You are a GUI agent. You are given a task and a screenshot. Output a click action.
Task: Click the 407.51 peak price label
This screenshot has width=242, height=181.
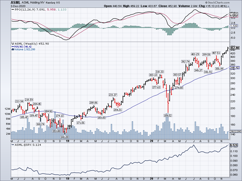(216, 53)
